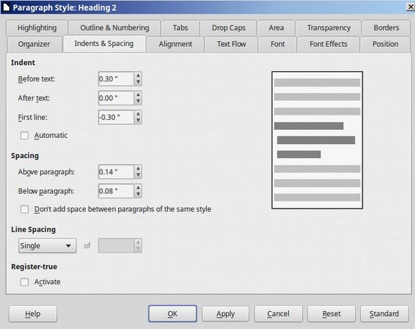
Task: Click the paragraph preview box
Action: (317, 140)
